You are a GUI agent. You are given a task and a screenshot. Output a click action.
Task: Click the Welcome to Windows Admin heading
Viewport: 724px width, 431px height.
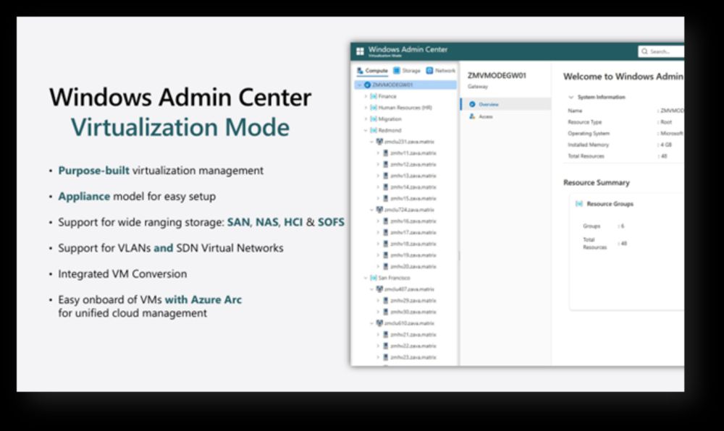623,77
